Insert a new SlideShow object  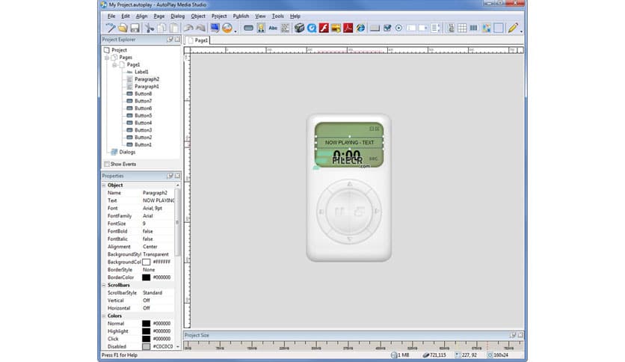[336, 28]
